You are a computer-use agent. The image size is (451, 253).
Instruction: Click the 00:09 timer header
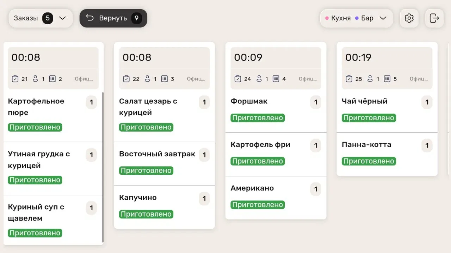point(276,58)
